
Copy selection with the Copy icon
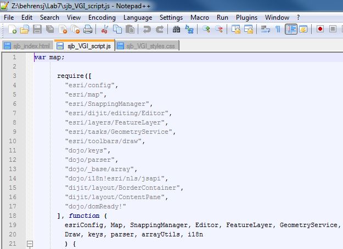117,29
